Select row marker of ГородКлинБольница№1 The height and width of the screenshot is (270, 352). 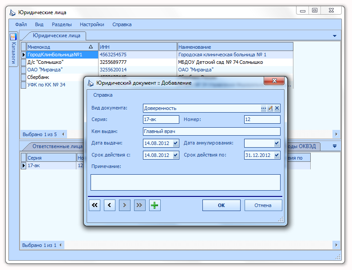pos(24,55)
